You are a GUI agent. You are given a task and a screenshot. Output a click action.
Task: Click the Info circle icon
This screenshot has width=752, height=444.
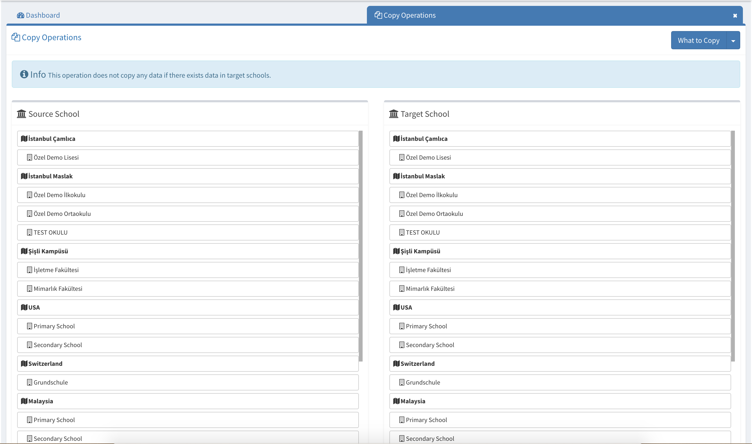pos(24,74)
